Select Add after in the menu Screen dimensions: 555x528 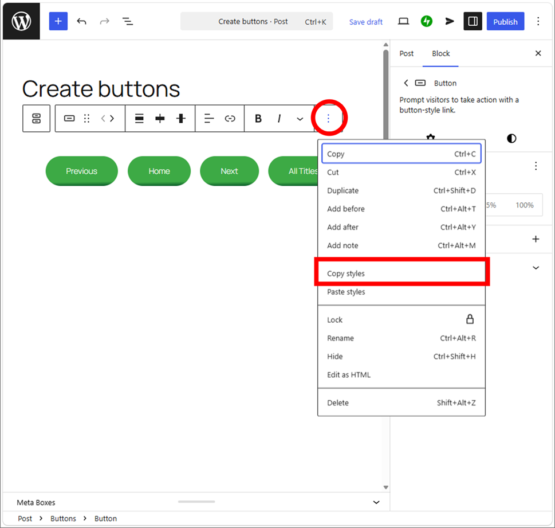click(x=402, y=227)
